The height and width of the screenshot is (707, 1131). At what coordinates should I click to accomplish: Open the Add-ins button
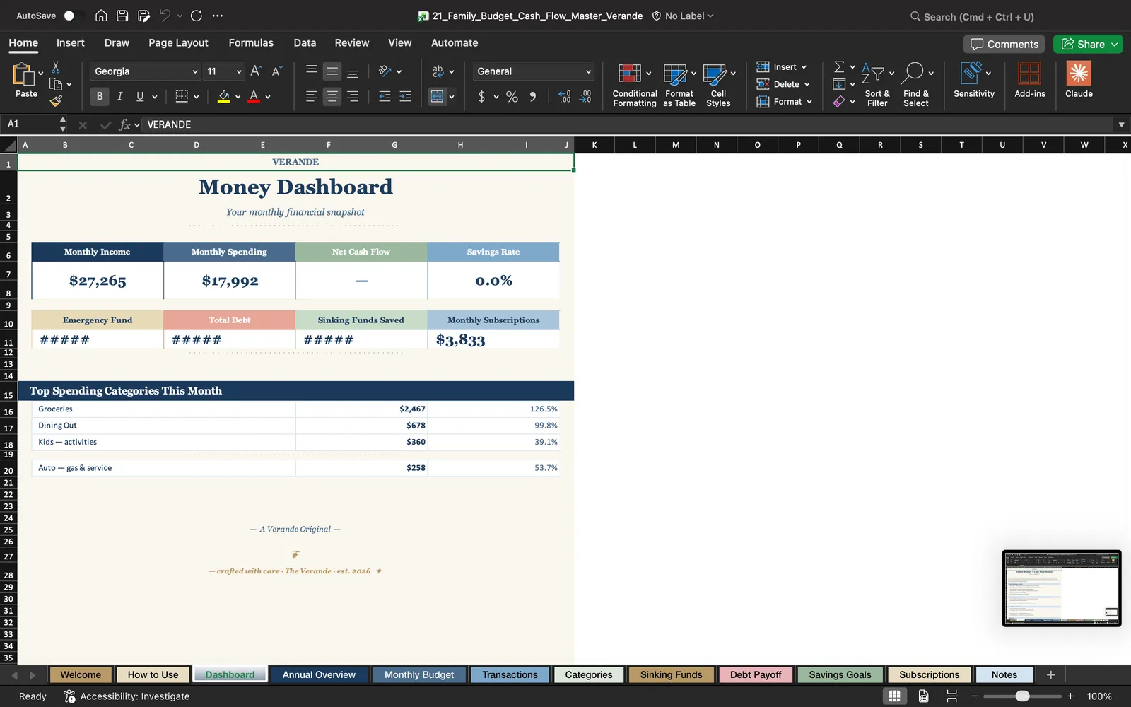coord(1030,79)
